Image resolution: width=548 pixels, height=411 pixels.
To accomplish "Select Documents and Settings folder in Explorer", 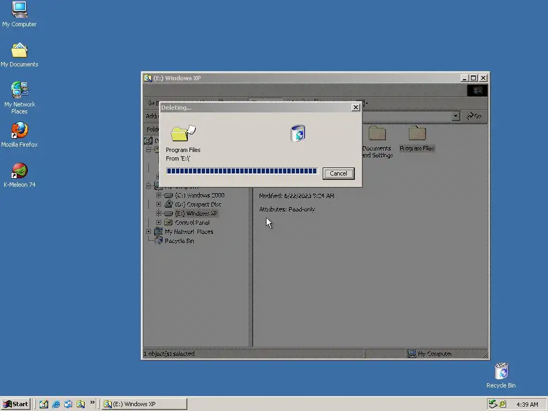I will 377,142.
